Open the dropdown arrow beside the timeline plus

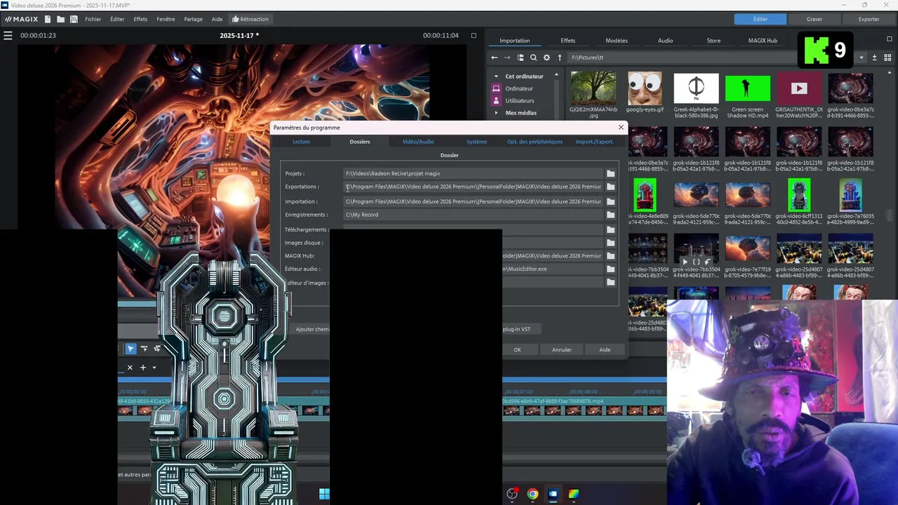[154, 368]
